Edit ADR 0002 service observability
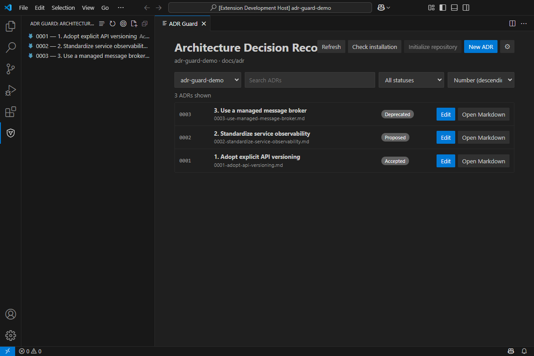 (446, 138)
